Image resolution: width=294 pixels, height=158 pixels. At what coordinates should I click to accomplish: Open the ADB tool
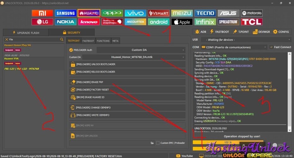[x=201, y=32]
